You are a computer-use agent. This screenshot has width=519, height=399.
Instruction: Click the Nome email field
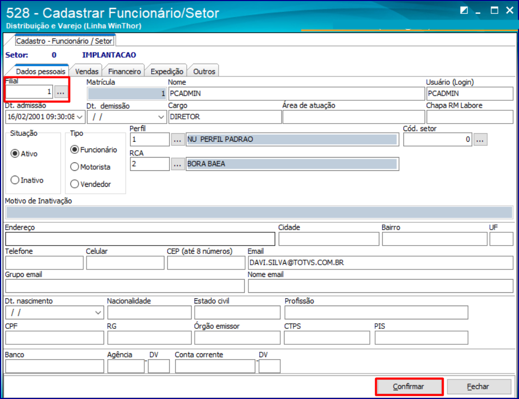[380, 286]
